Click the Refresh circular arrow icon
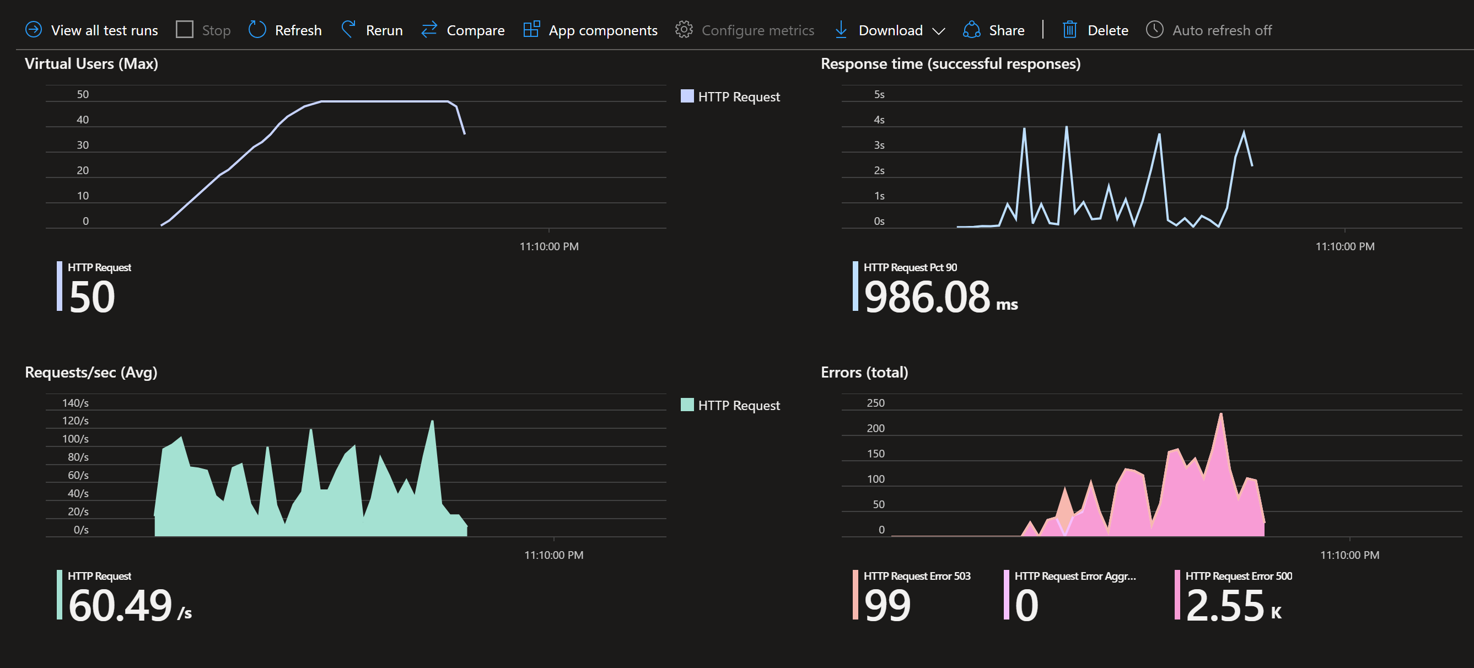 point(257,29)
